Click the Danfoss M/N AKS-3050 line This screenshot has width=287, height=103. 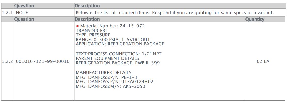coord(110,86)
